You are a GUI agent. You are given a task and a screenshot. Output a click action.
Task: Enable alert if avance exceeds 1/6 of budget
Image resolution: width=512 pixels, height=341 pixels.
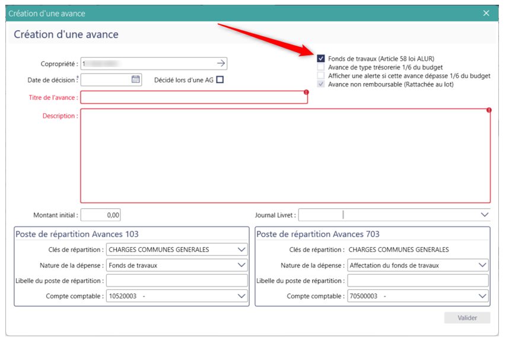321,76
